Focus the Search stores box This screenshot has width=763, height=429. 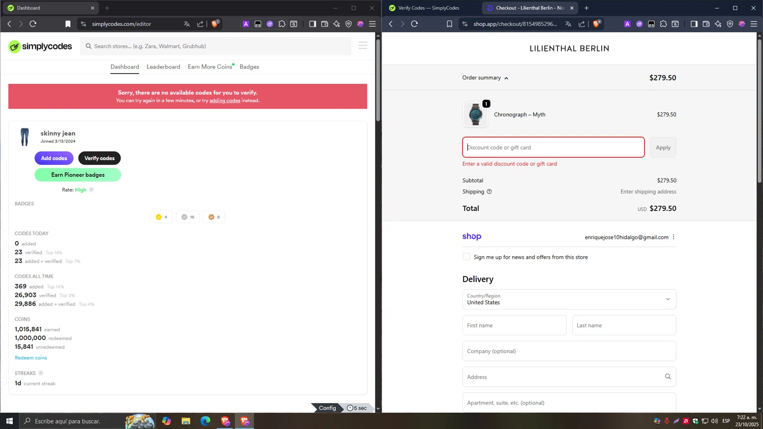coord(216,46)
